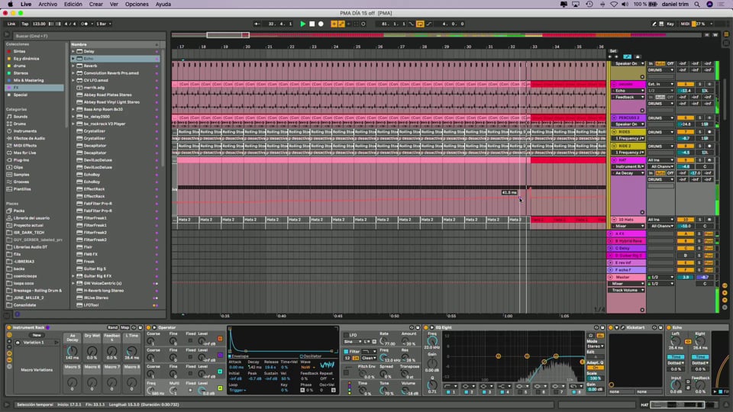Click the Tap tempo button

pyautogui.click(x=24, y=24)
